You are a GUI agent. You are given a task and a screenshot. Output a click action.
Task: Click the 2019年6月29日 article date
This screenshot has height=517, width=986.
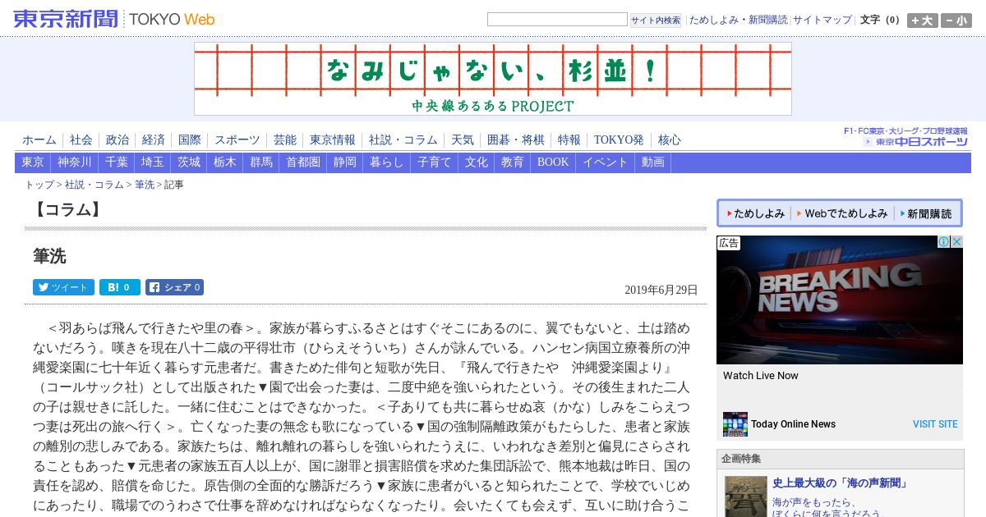(661, 290)
